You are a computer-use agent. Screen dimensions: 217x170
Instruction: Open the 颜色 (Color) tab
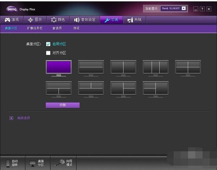(58, 20)
